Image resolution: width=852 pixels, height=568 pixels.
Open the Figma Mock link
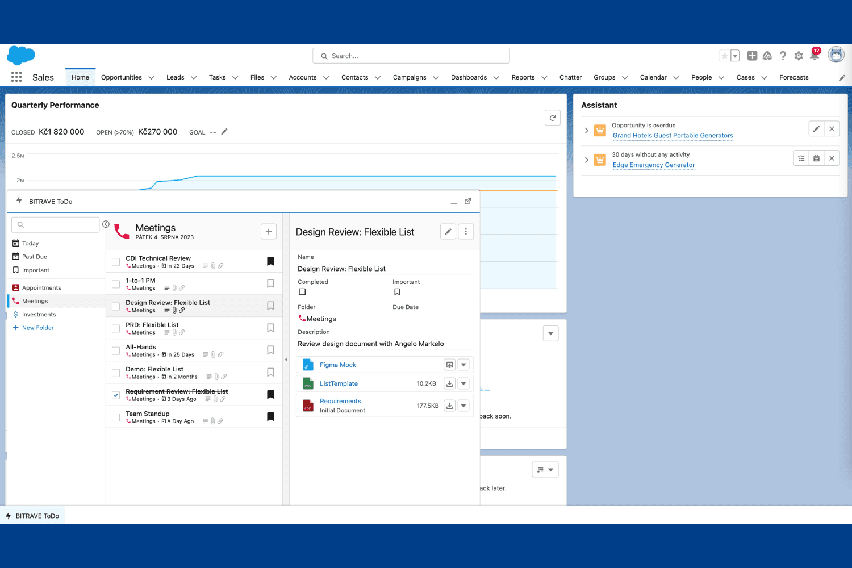(x=338, y=365)
